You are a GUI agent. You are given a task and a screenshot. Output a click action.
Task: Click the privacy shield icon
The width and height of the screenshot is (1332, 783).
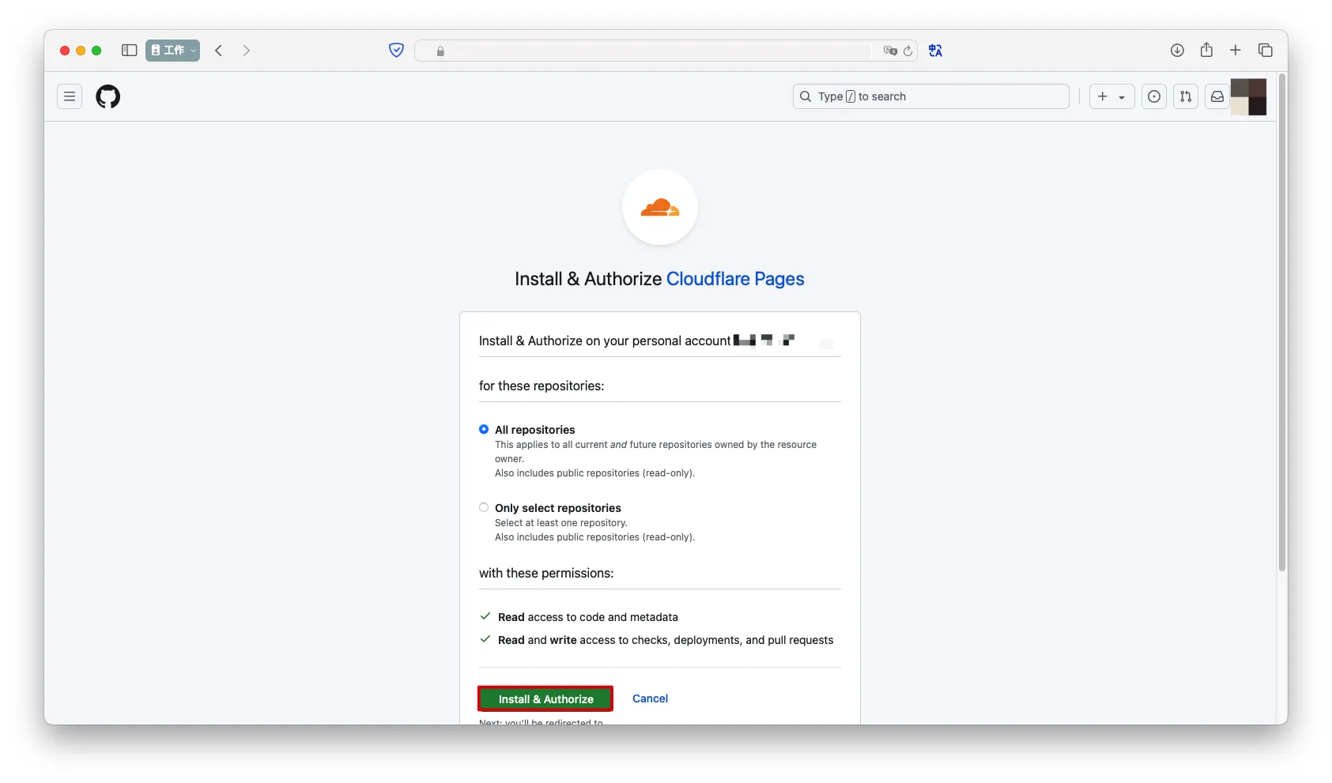pos(397,51)
